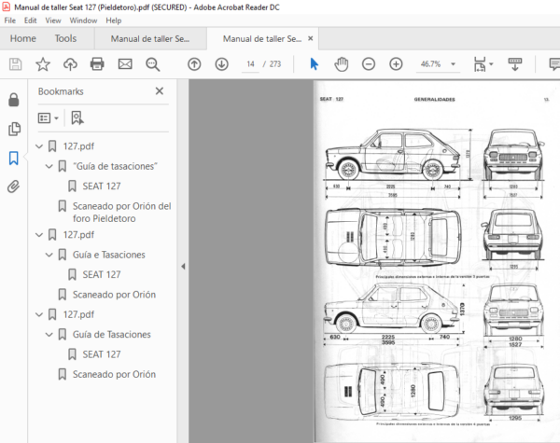Screen dimensions: 560x443
Task: Open the fit page dropdown arrow
Action: (491, 64)
